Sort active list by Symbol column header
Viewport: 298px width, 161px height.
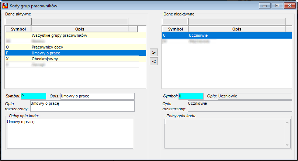[x=18, y=29]
